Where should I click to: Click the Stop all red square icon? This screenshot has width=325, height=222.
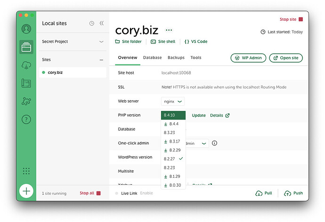tap(98, 193)
